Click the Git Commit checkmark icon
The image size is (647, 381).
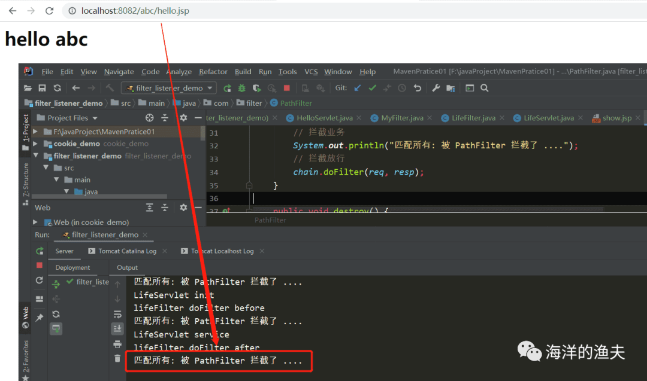pos(372,88)
